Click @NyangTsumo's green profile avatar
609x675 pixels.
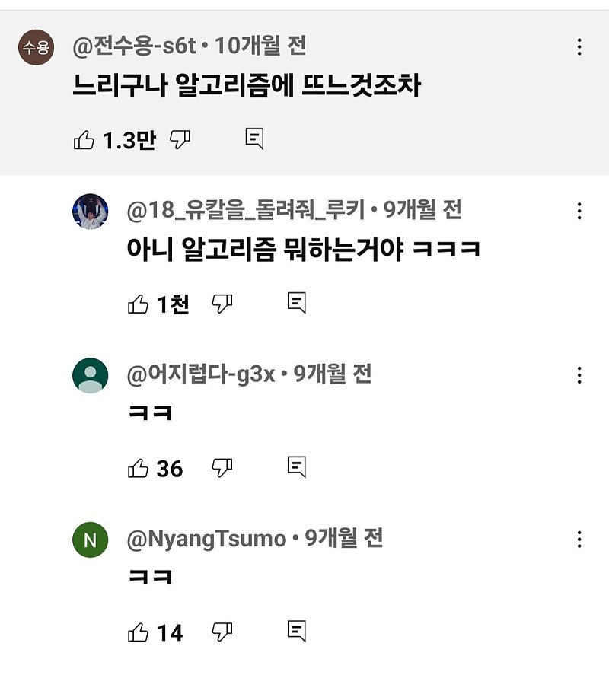91,537
